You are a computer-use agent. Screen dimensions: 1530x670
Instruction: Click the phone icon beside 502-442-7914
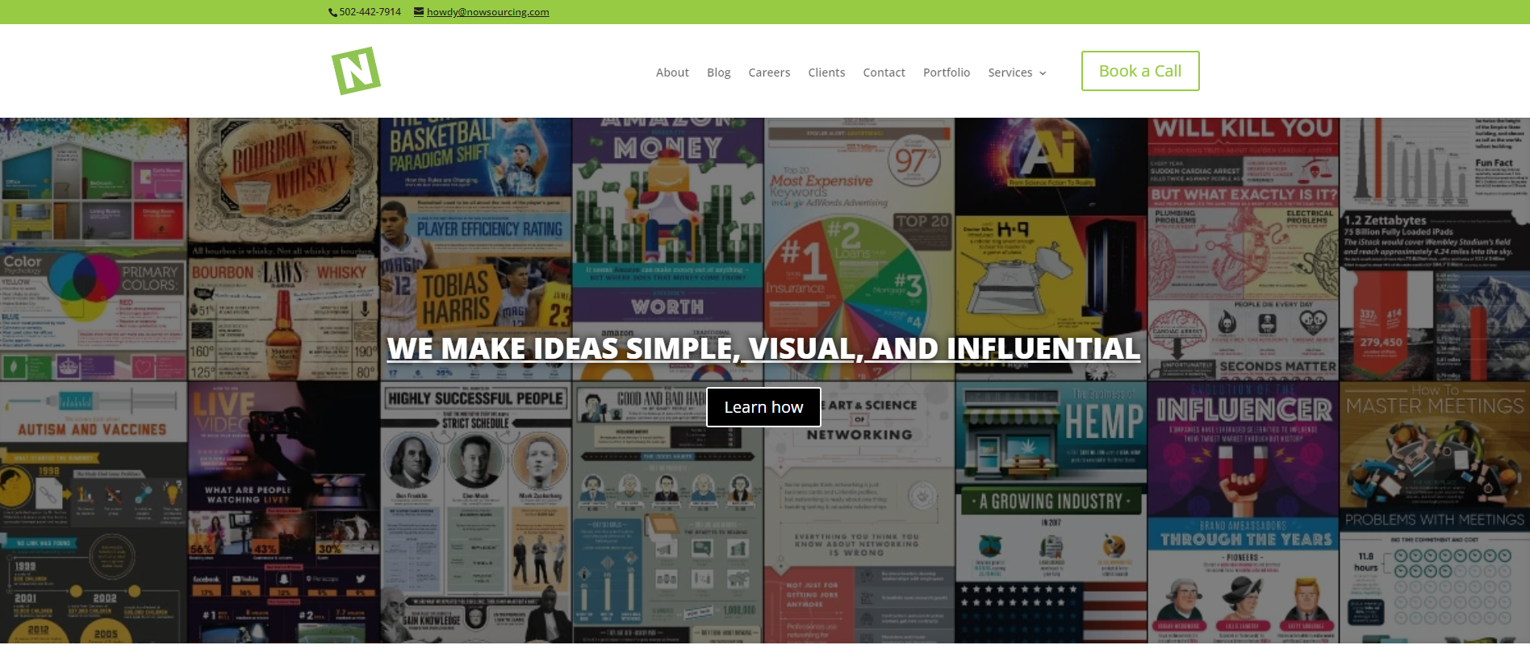(332, 12)
